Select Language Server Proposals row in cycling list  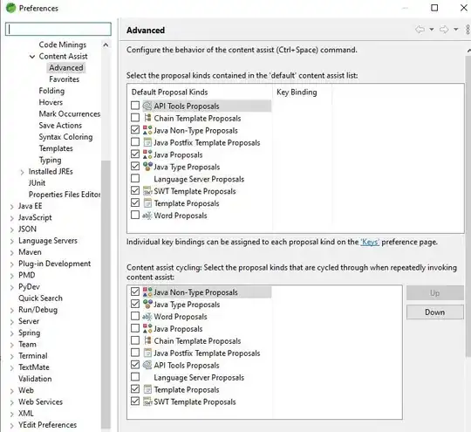[x=199, y=377]
